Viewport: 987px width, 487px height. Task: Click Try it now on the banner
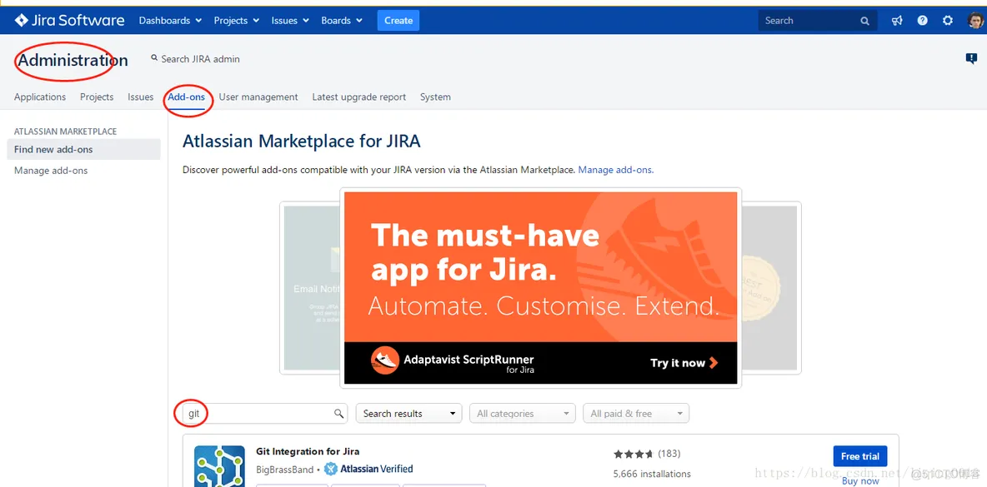(x=684, y=363)
